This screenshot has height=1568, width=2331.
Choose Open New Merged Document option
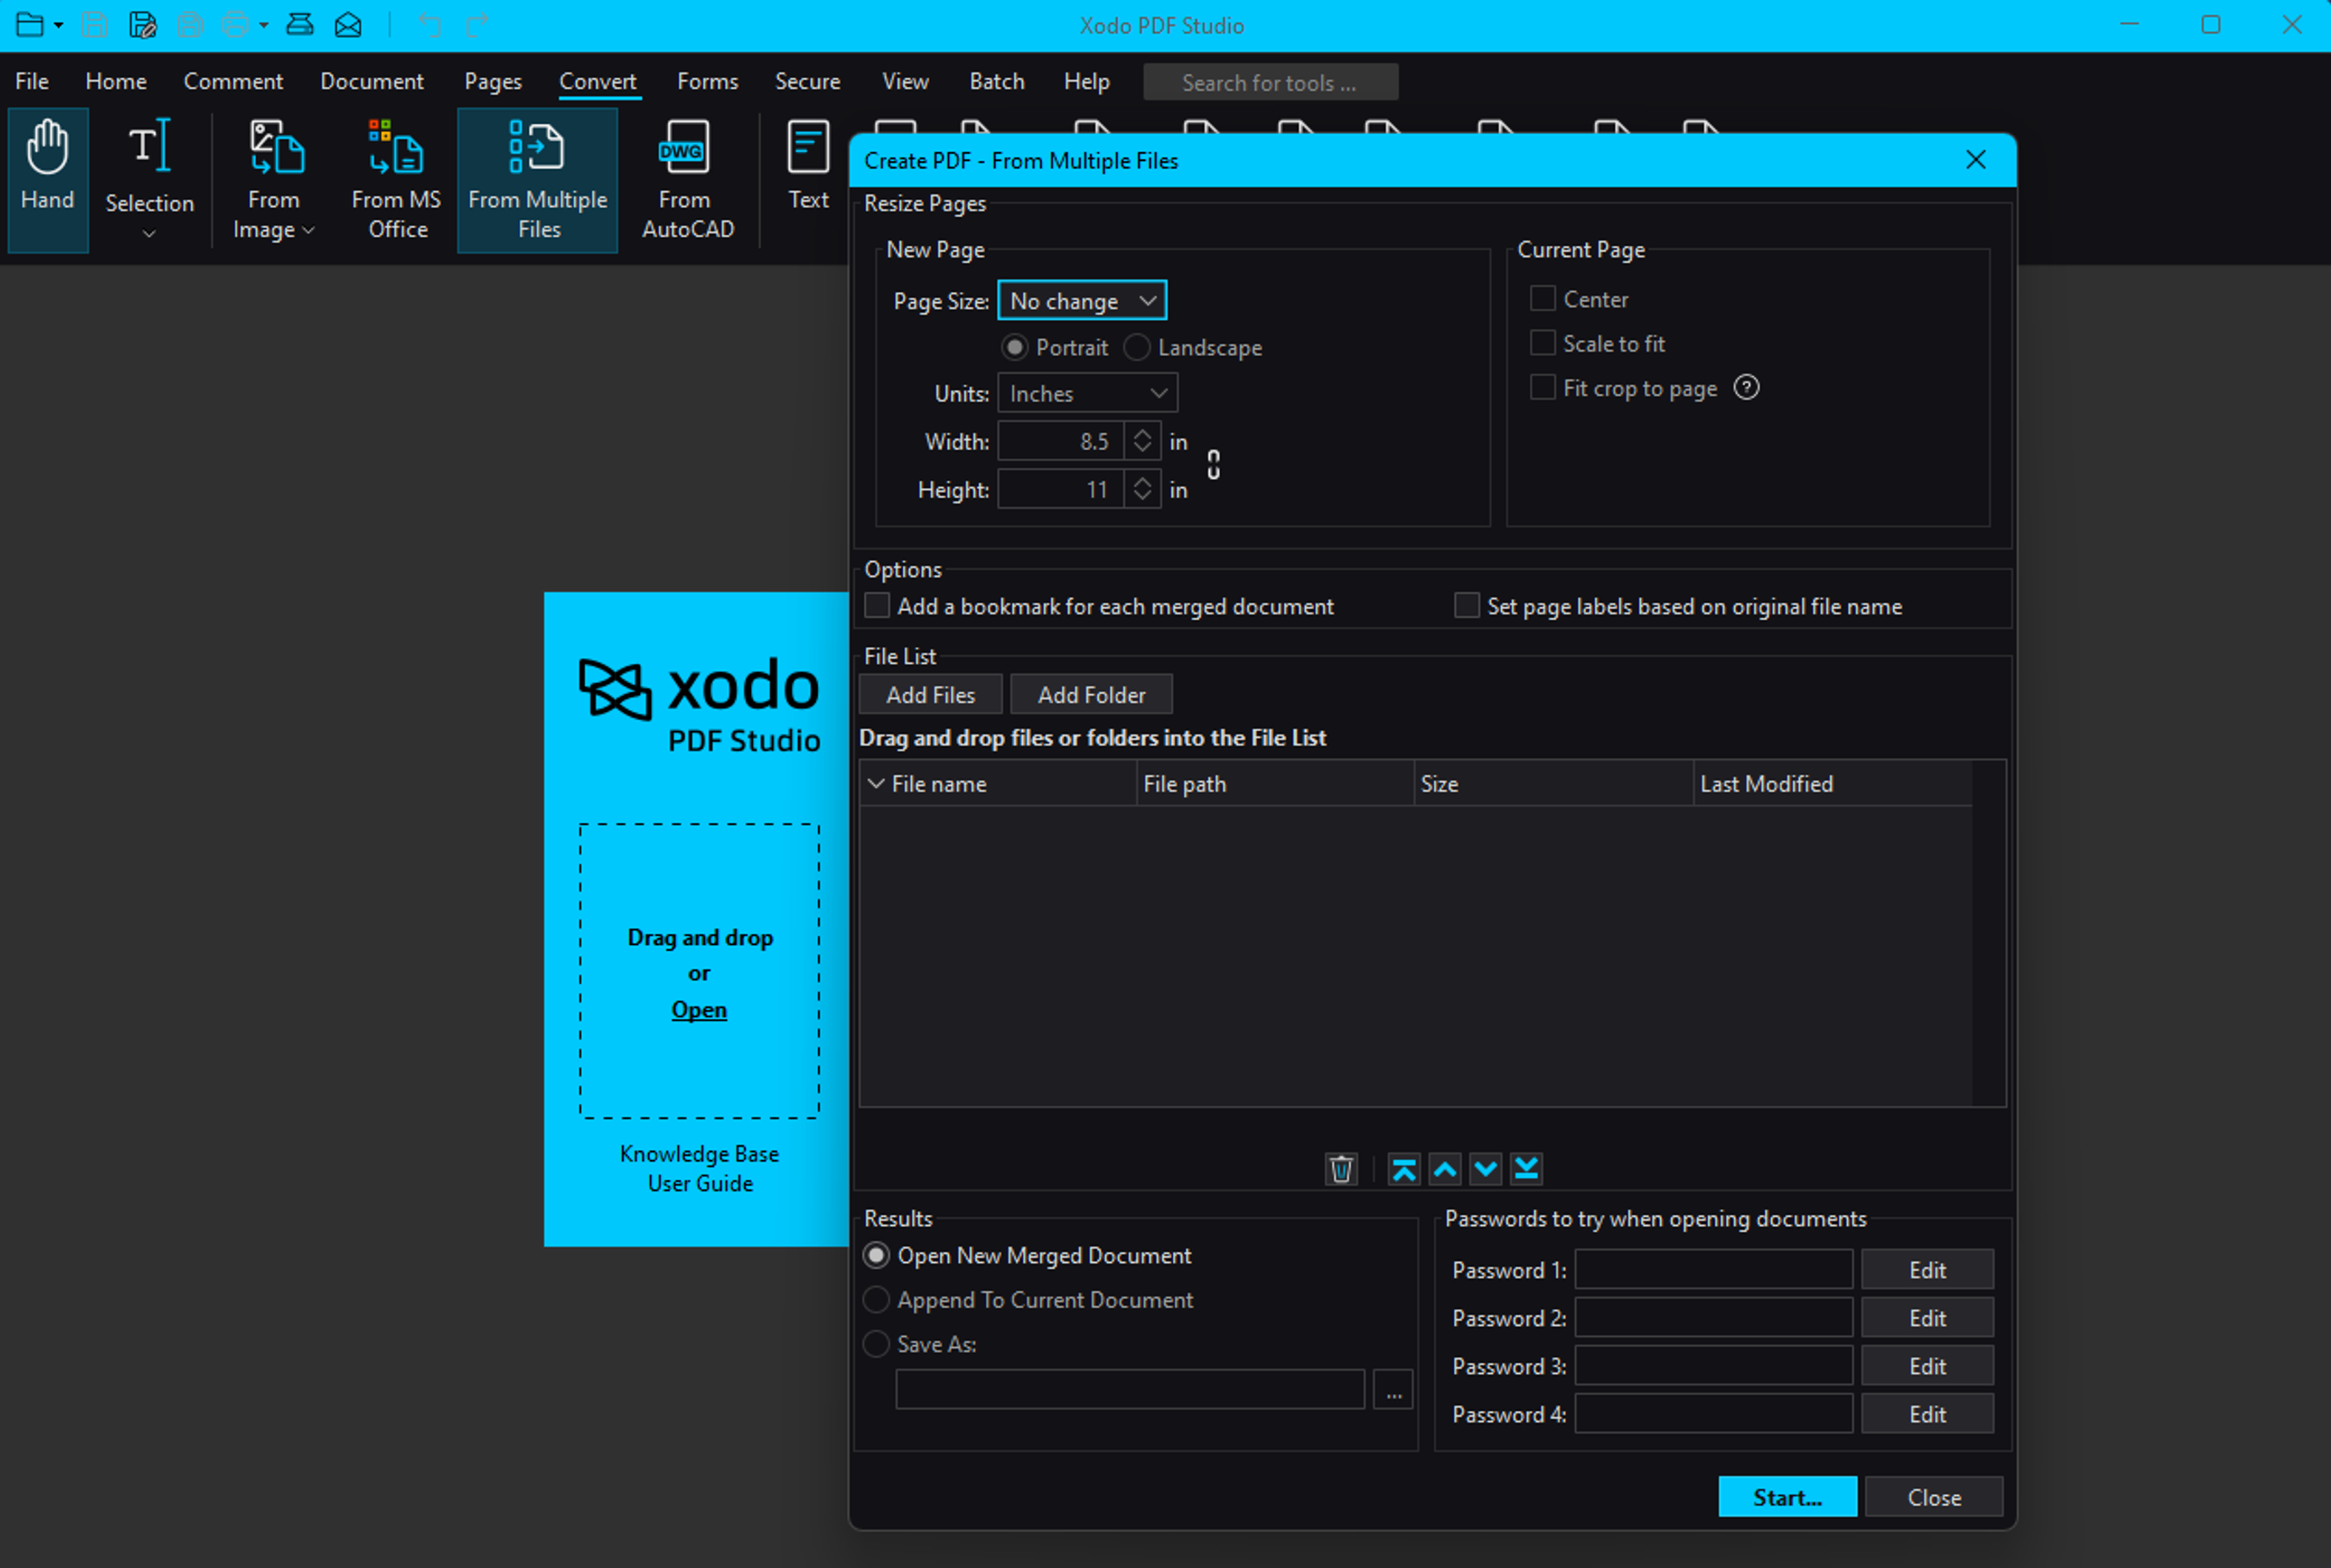point(877,1255)
